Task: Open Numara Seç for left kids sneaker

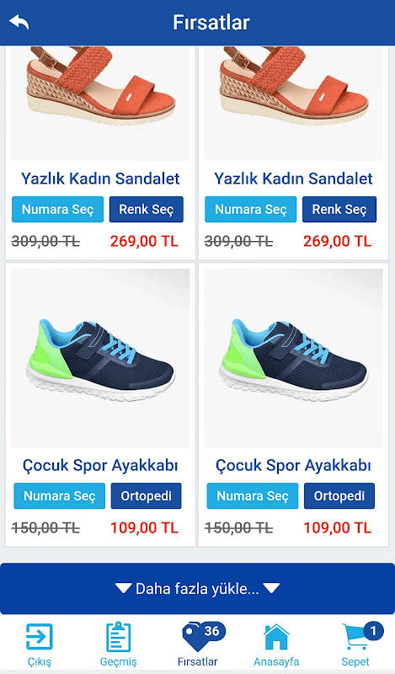Action: click(x=59, y=495)
